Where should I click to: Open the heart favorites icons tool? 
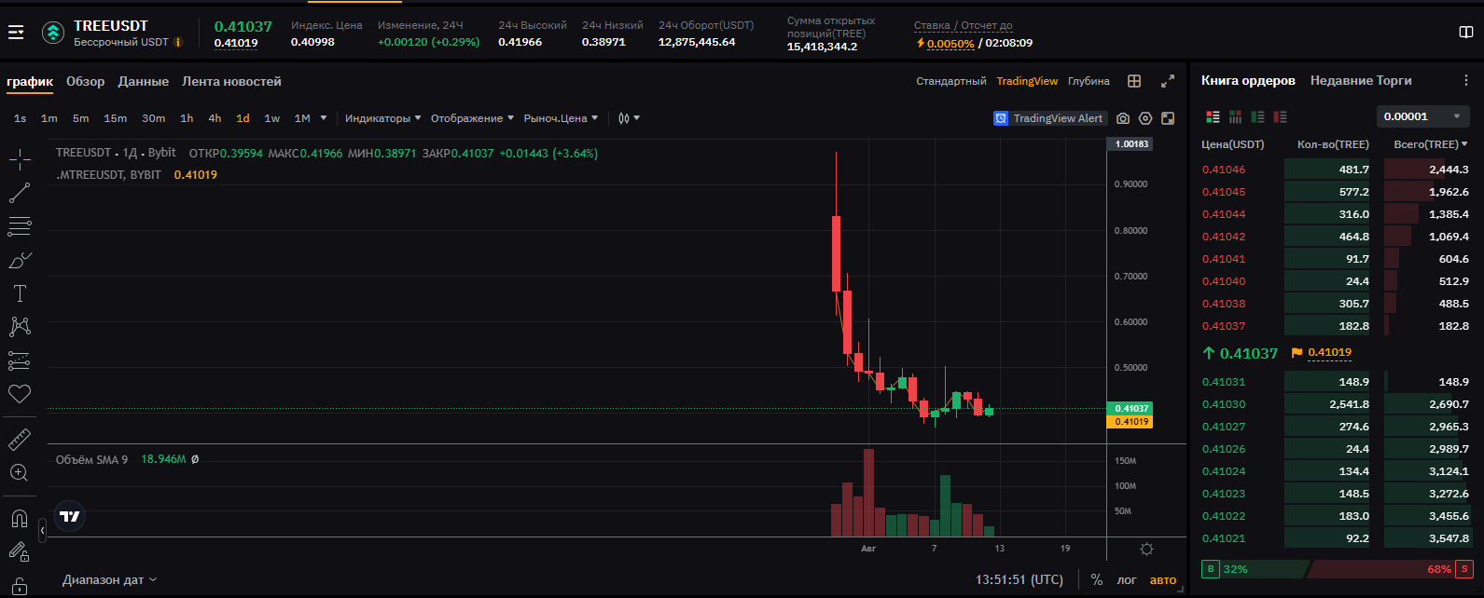coord(20,394)
